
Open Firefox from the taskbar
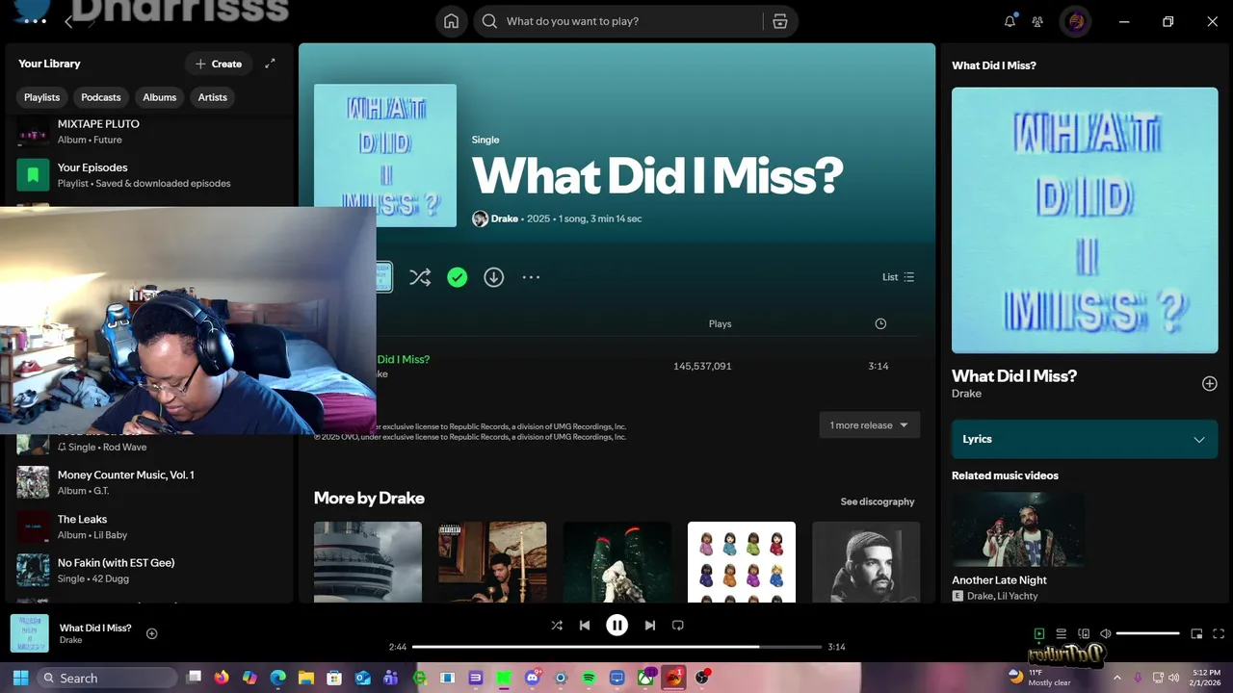coord(223,678)
